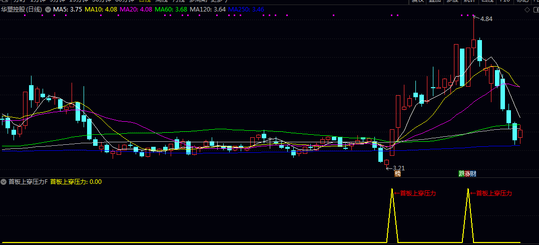
Task: Click the red 涨 event marker
Action: 467,174
